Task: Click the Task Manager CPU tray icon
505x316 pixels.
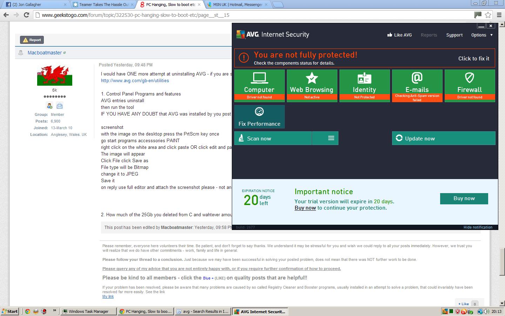Action: pyautogui.click(x=451, y=311)
